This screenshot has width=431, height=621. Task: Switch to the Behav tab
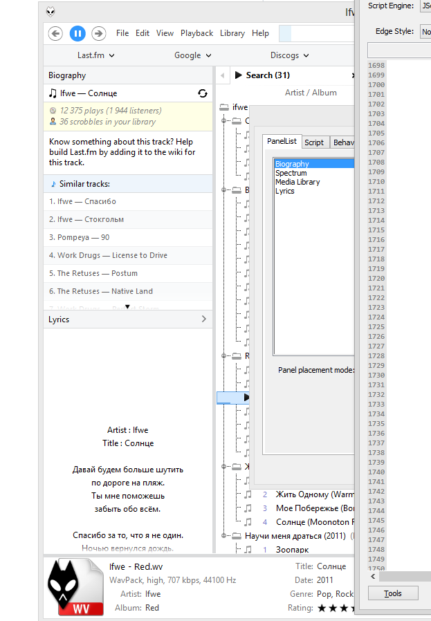343,142
